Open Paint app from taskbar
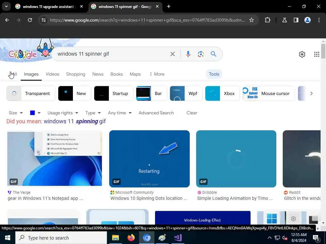Image resolution: width=326 pixels, height=244 pixels. coord(162,238)
